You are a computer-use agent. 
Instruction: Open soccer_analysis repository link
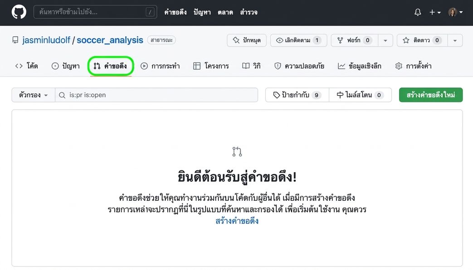point(110,40)
